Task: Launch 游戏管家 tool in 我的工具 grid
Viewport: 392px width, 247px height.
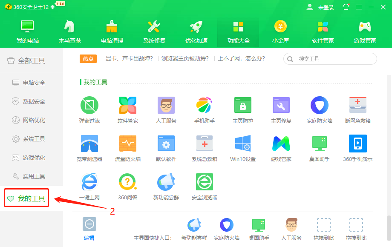Action: point(281,148)
